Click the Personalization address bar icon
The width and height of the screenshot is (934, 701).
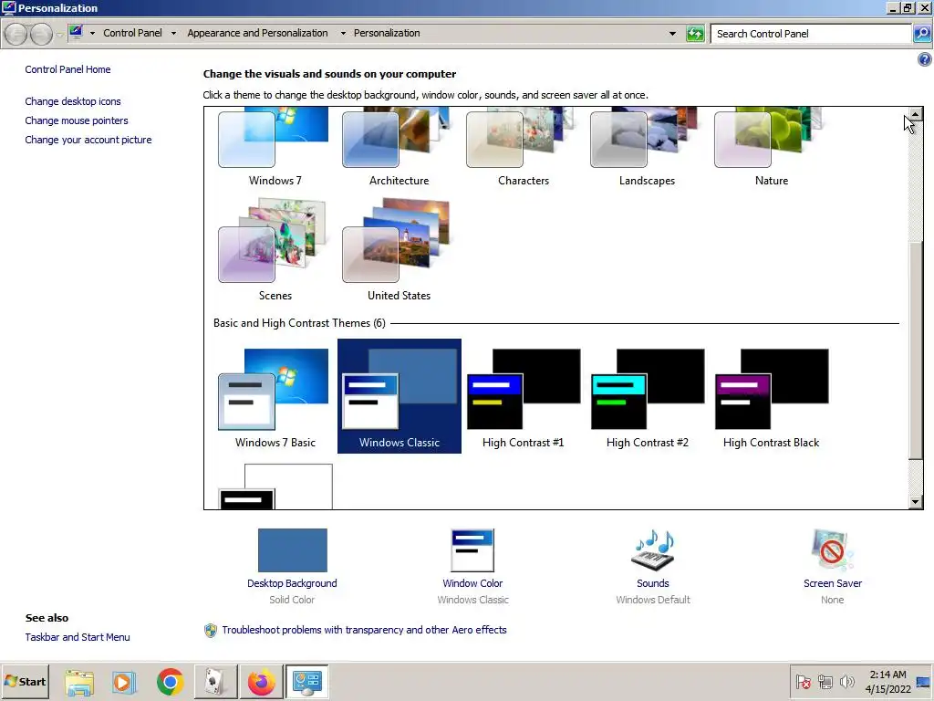point(76,32)
